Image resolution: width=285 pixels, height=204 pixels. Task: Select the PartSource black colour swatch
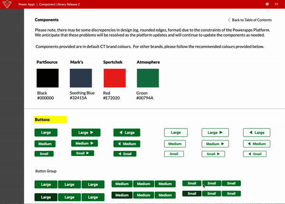(47, 78)
